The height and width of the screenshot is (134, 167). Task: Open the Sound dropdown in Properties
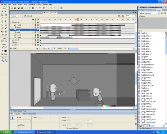pyautogui.click(x=79, y=117)
